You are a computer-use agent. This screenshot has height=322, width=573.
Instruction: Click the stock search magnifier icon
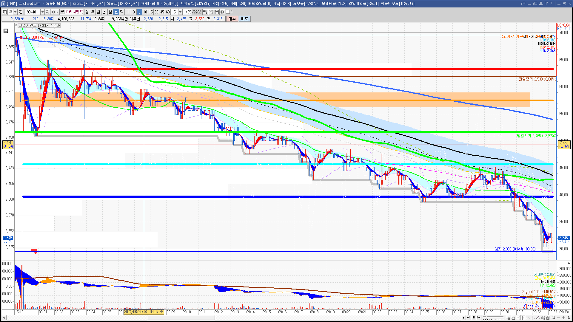click(47, 12)
